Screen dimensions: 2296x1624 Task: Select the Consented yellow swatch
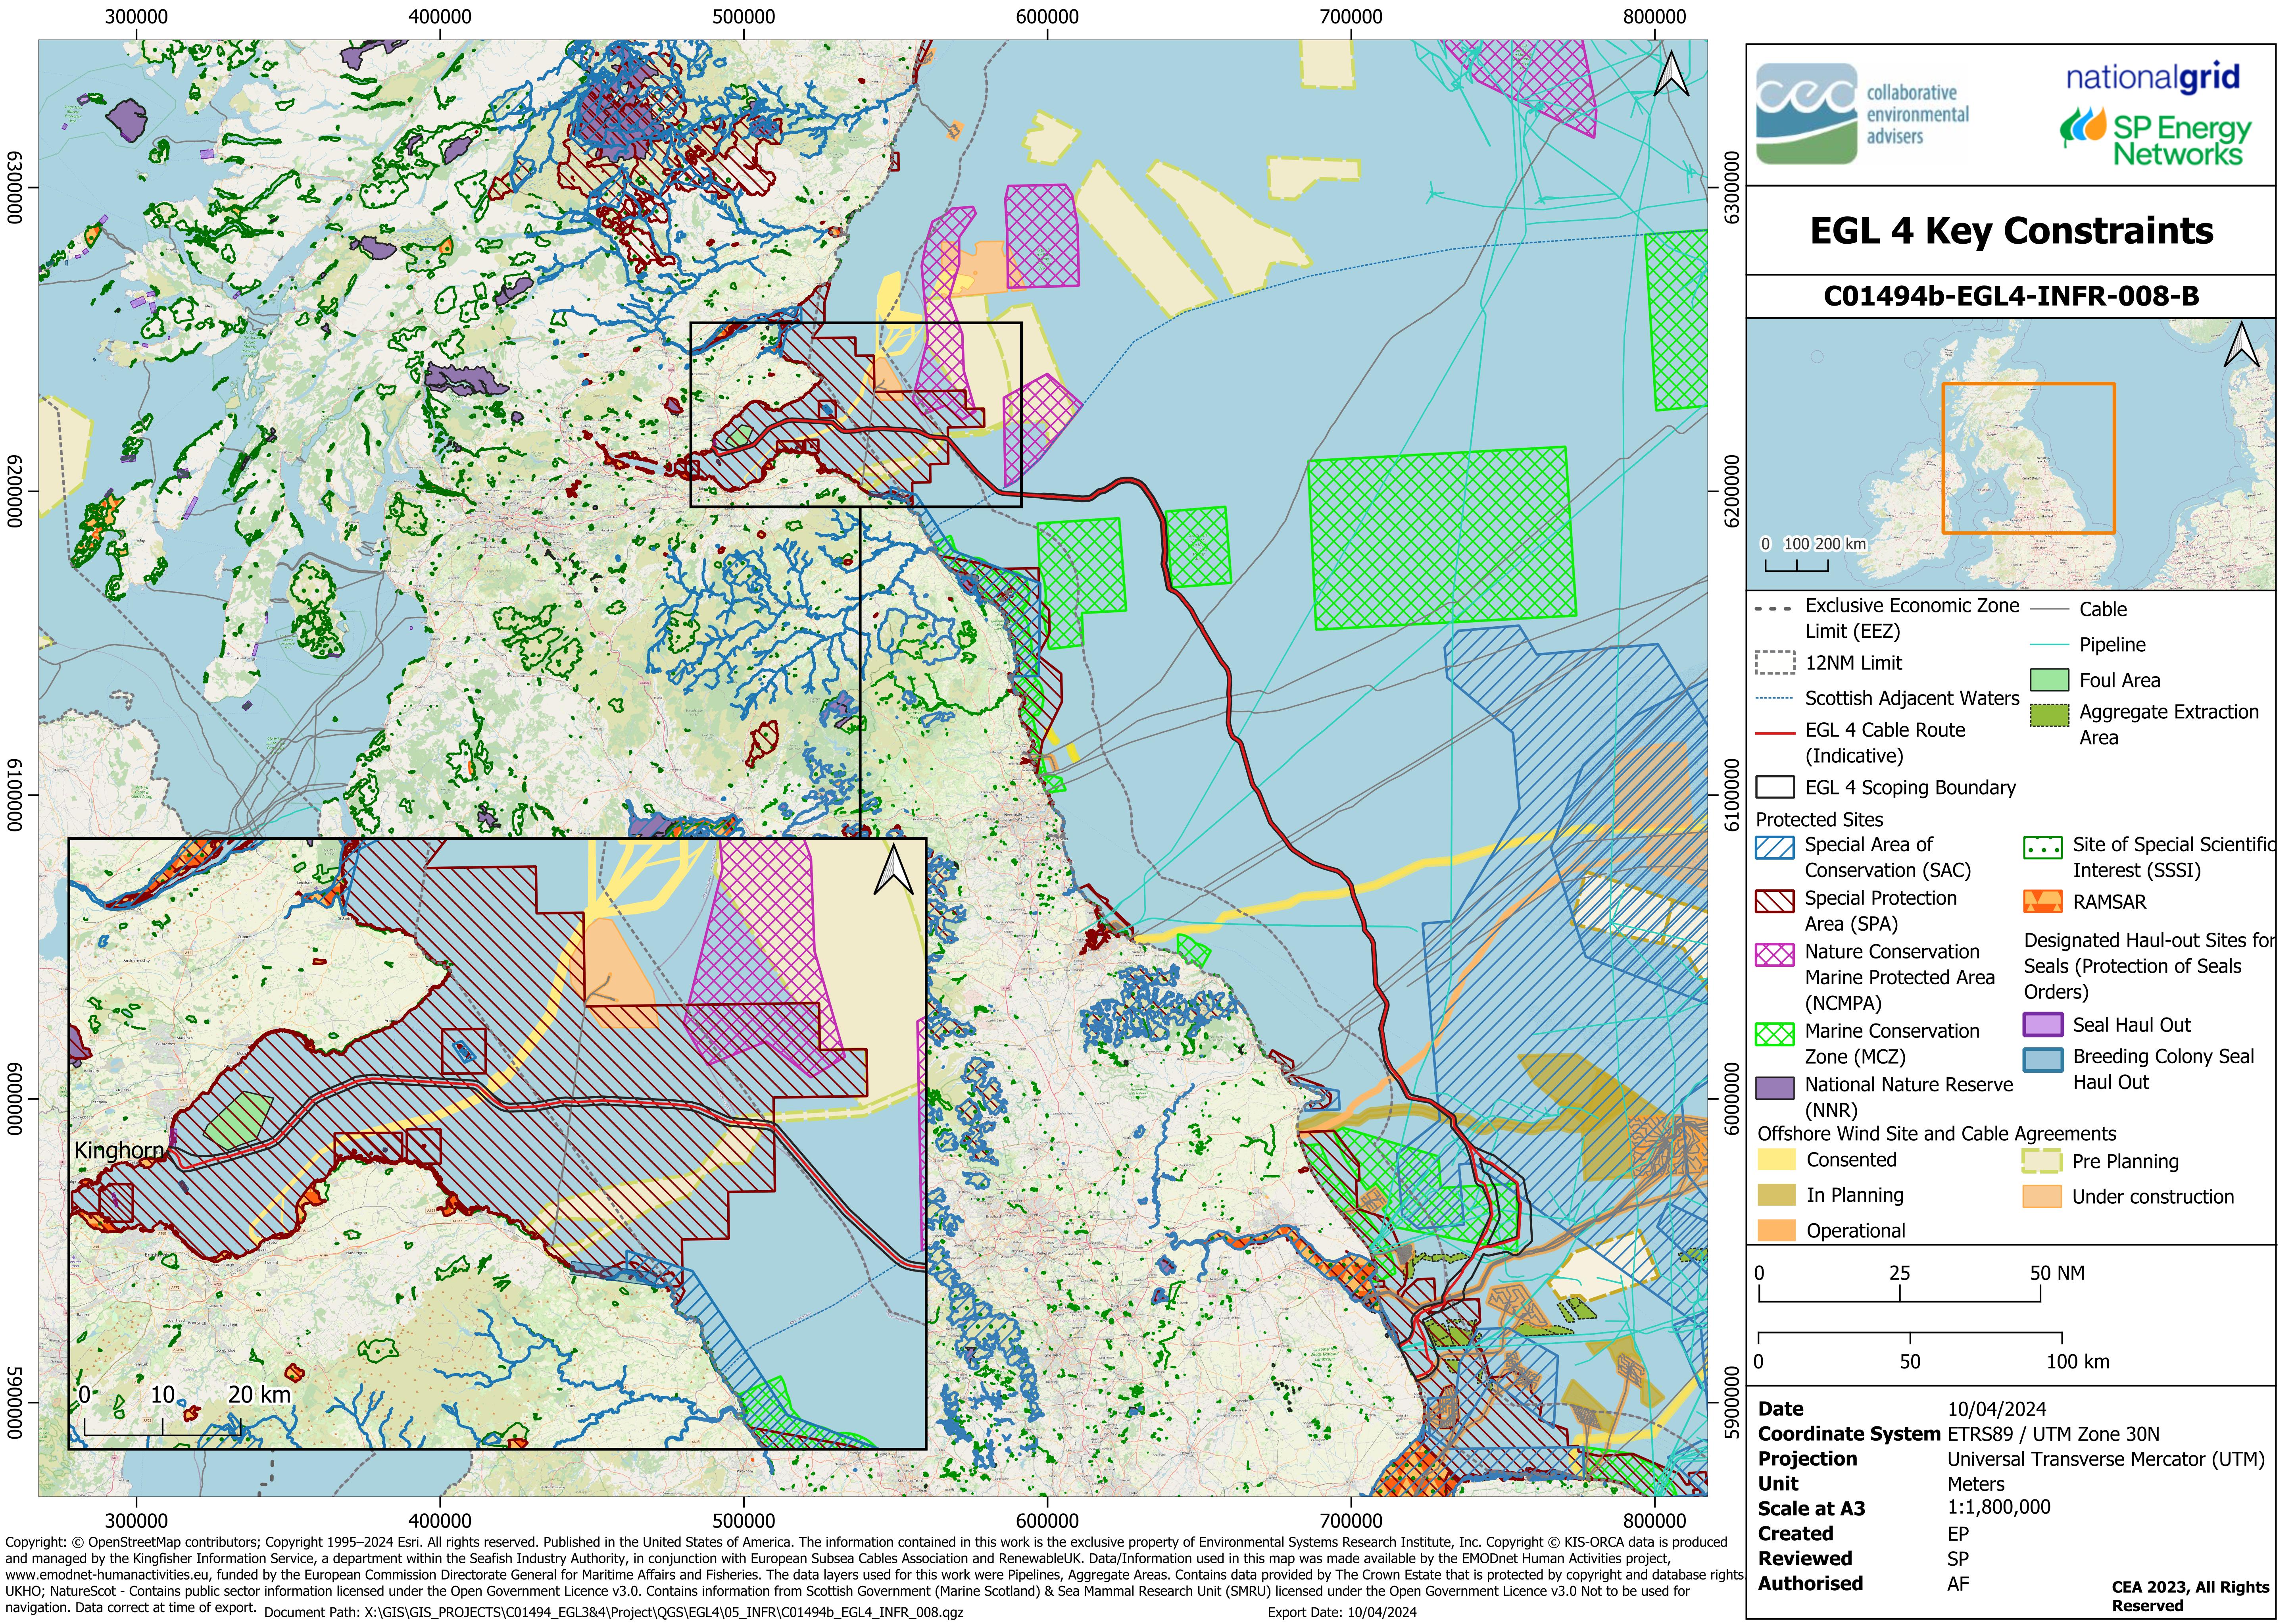[1777, 1160]
